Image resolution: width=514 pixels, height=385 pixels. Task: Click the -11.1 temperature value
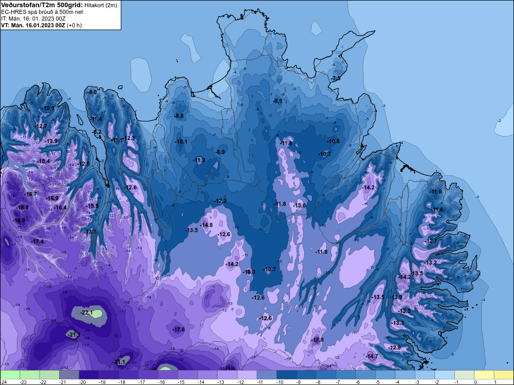(117, 140)
